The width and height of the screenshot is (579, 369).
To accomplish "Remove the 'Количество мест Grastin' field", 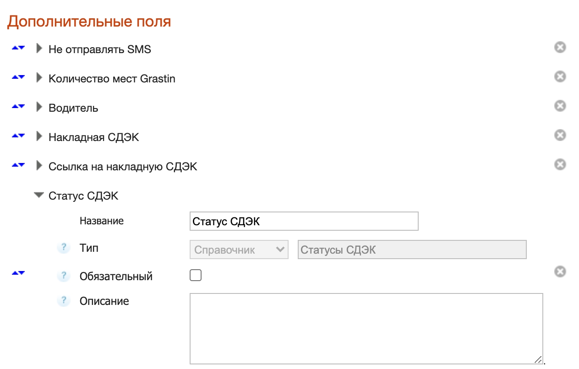I will point(560,77).
